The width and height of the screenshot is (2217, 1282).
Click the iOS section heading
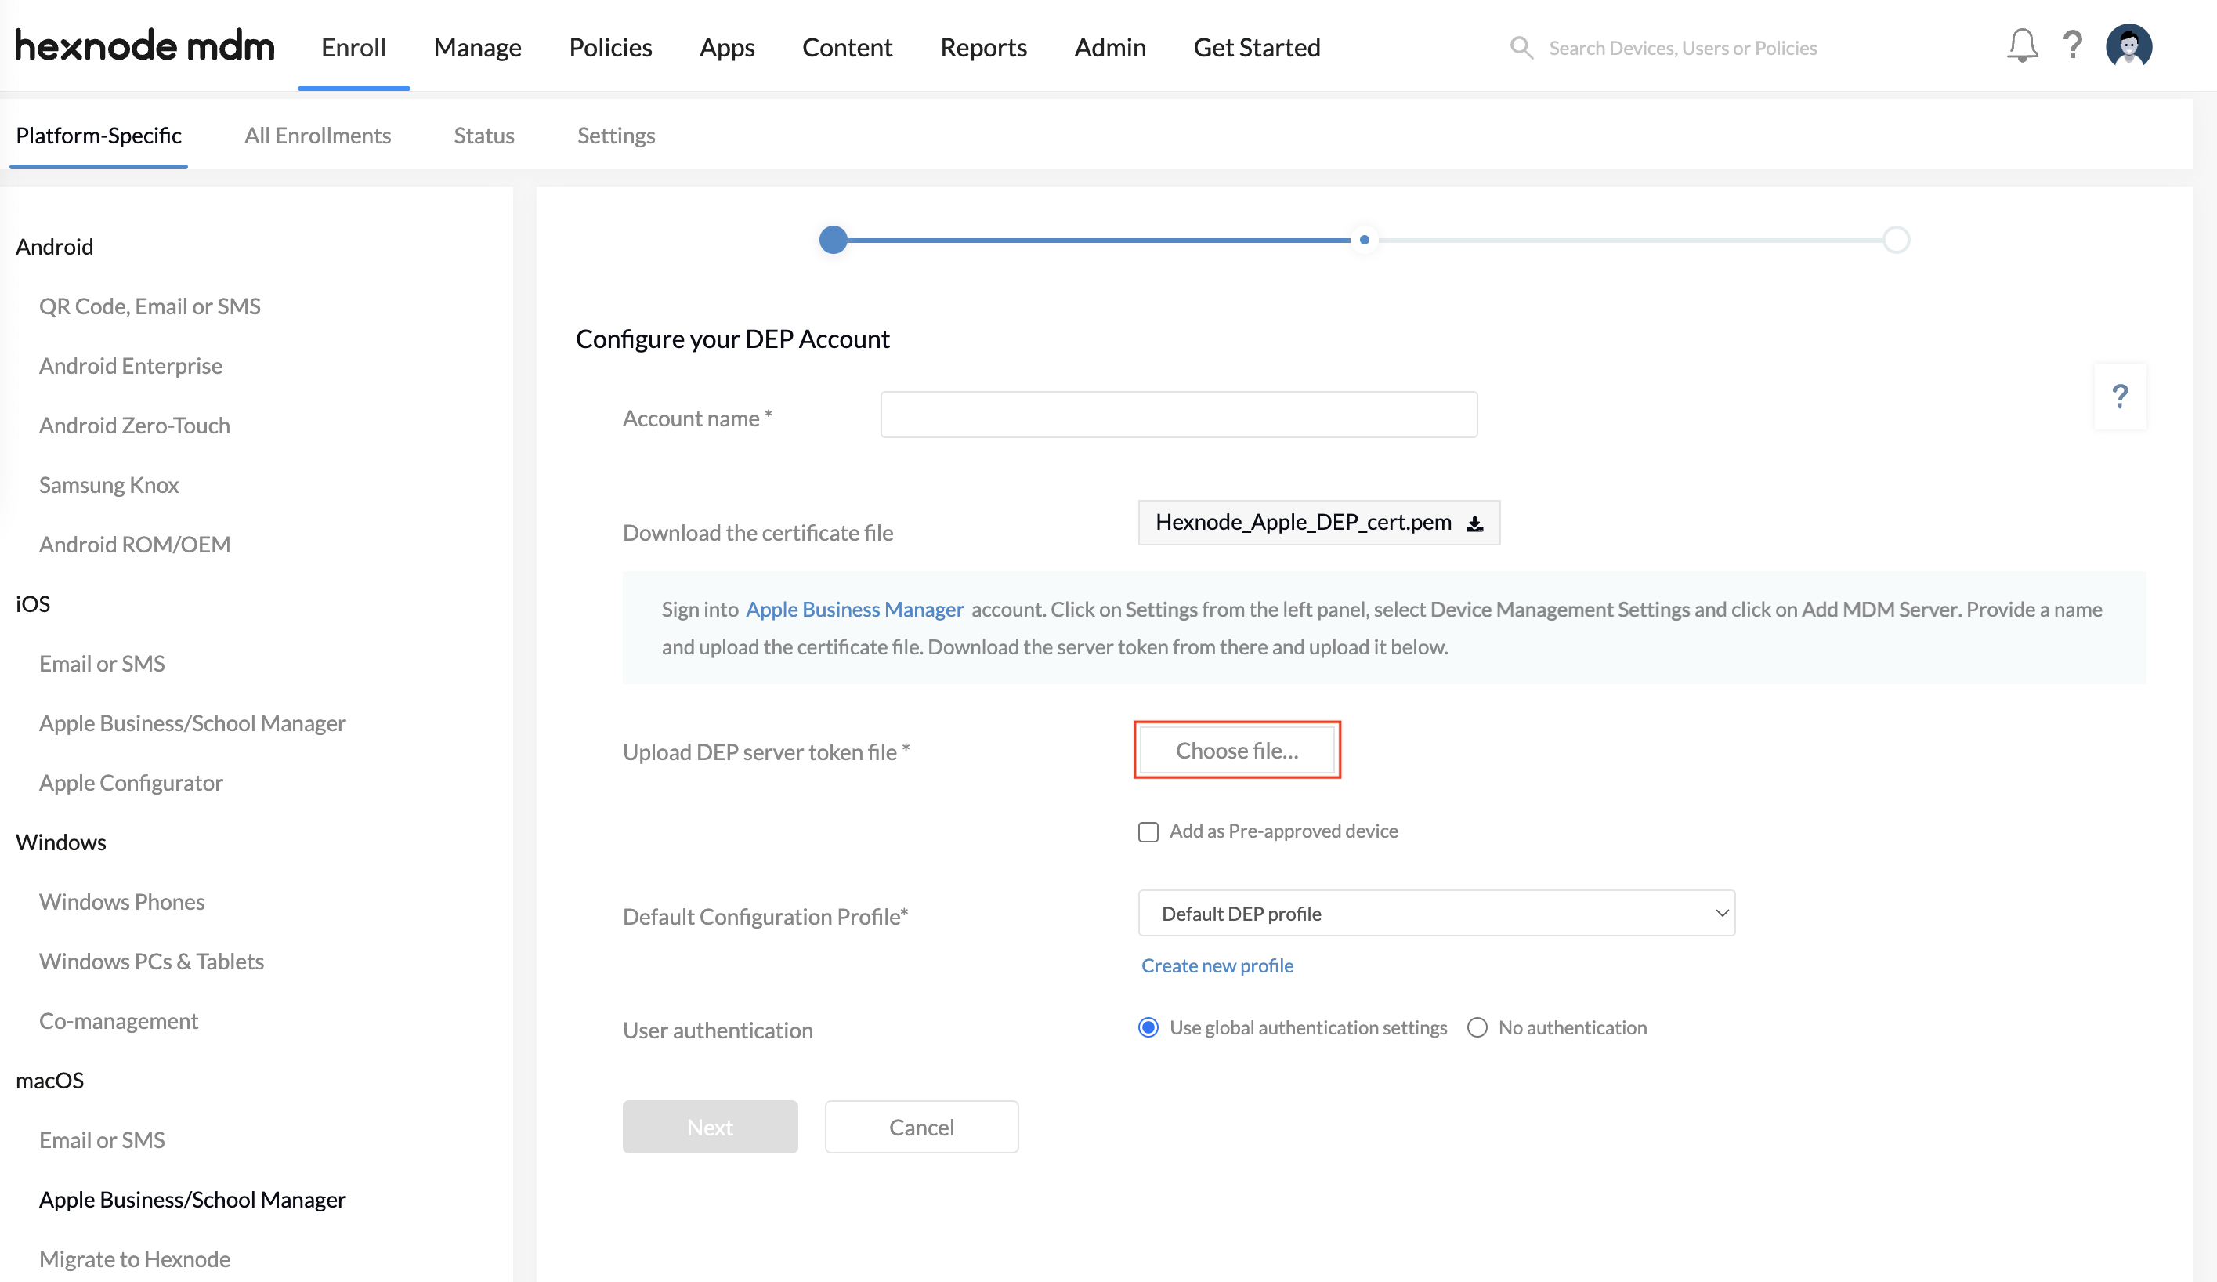33,603
